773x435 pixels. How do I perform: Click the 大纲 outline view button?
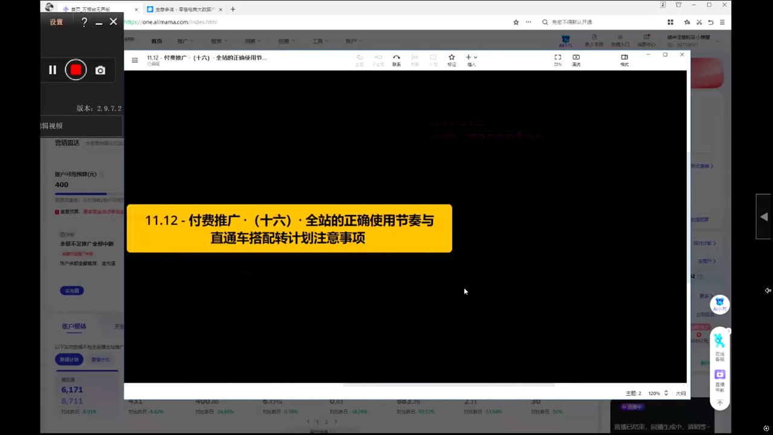[681, 393]
